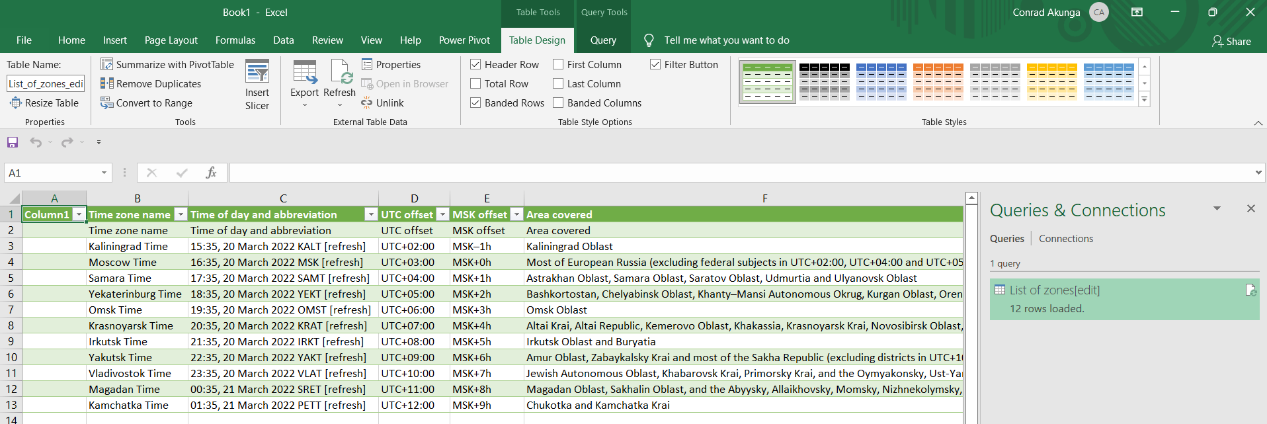
Task: Toggle the Banded Columns checkbox
Action: 558,103
